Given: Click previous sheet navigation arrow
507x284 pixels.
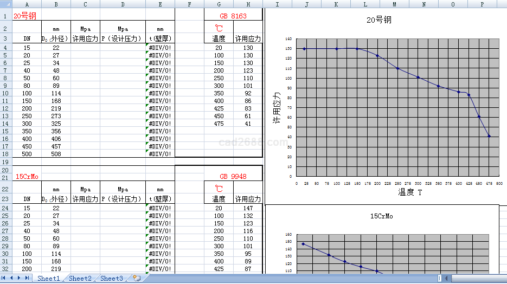Looking at the screenshot, I should point(12,278).
